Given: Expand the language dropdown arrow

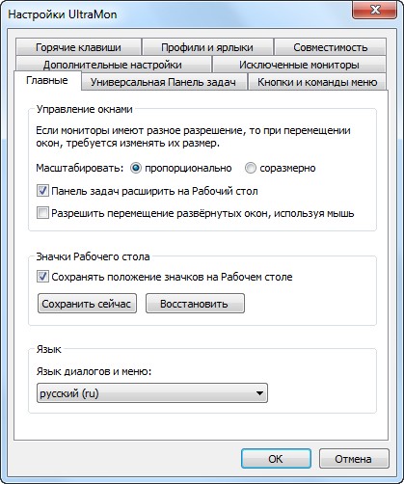Looking at the screenshot, I should [259, 393].
